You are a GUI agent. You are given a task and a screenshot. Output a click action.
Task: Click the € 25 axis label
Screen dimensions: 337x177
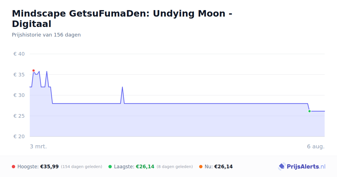[19, 116]
